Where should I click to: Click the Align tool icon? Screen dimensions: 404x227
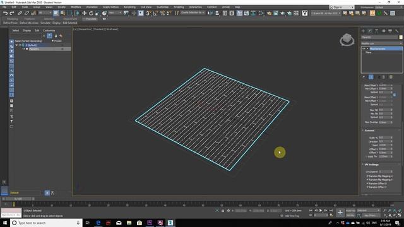point(217,13)
